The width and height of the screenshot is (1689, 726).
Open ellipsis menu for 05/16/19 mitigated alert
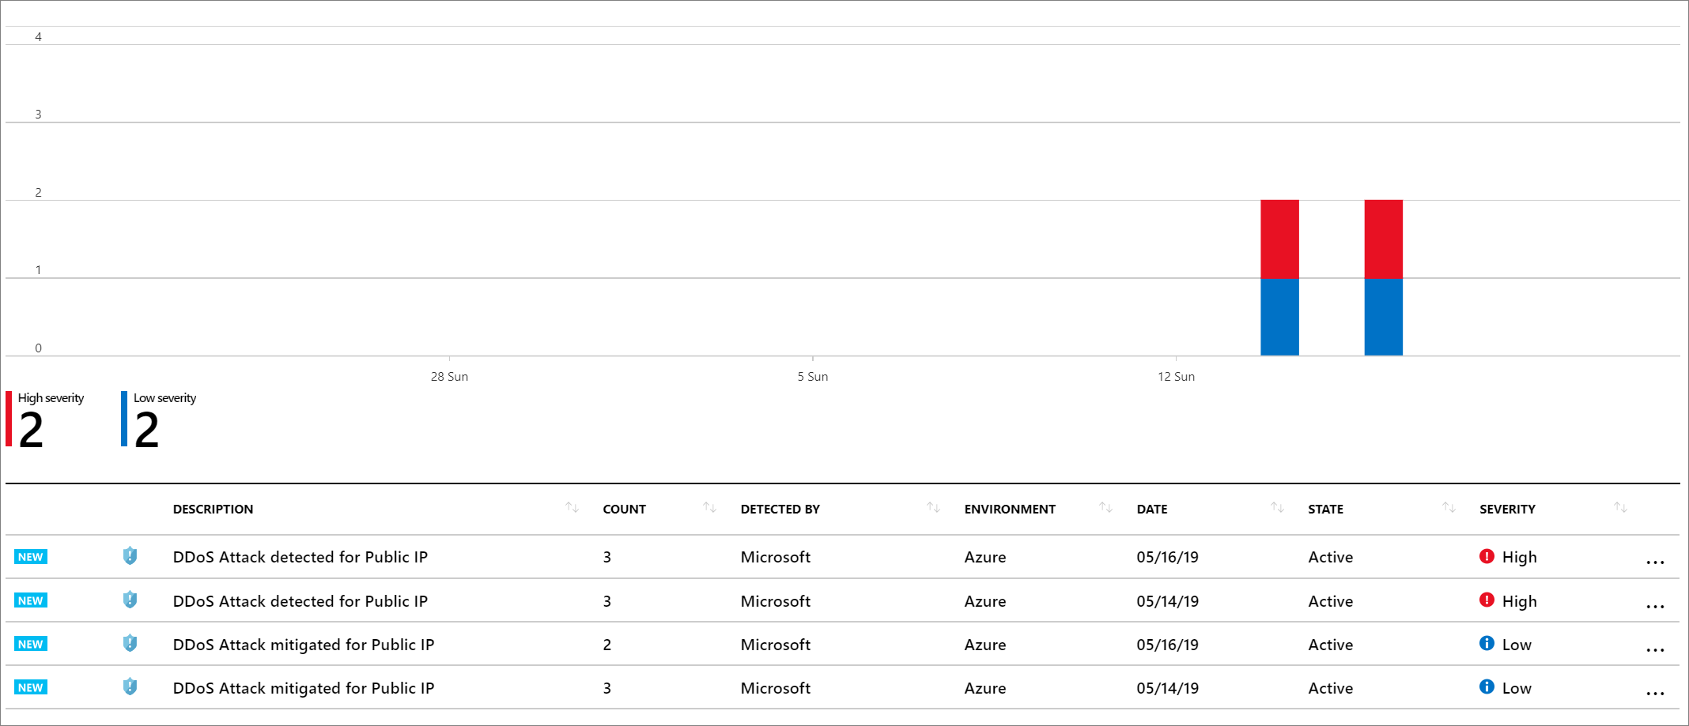tap(1655, 649)
